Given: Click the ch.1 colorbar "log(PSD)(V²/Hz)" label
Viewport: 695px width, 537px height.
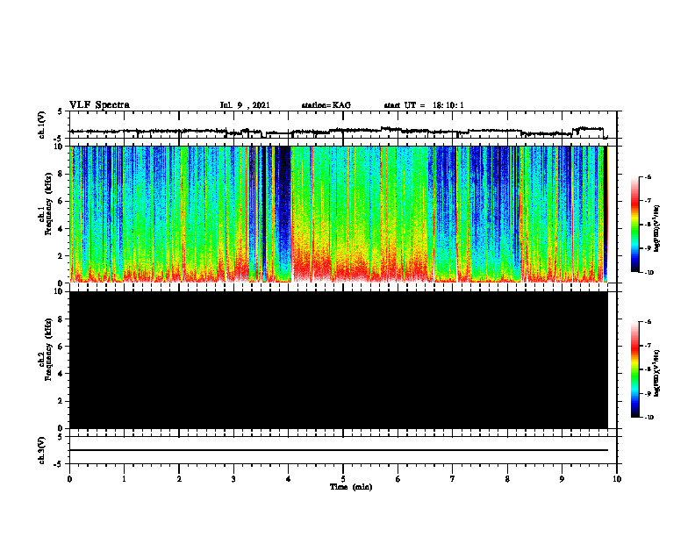Looking at the screenshot, I should (x=656, y=228).
